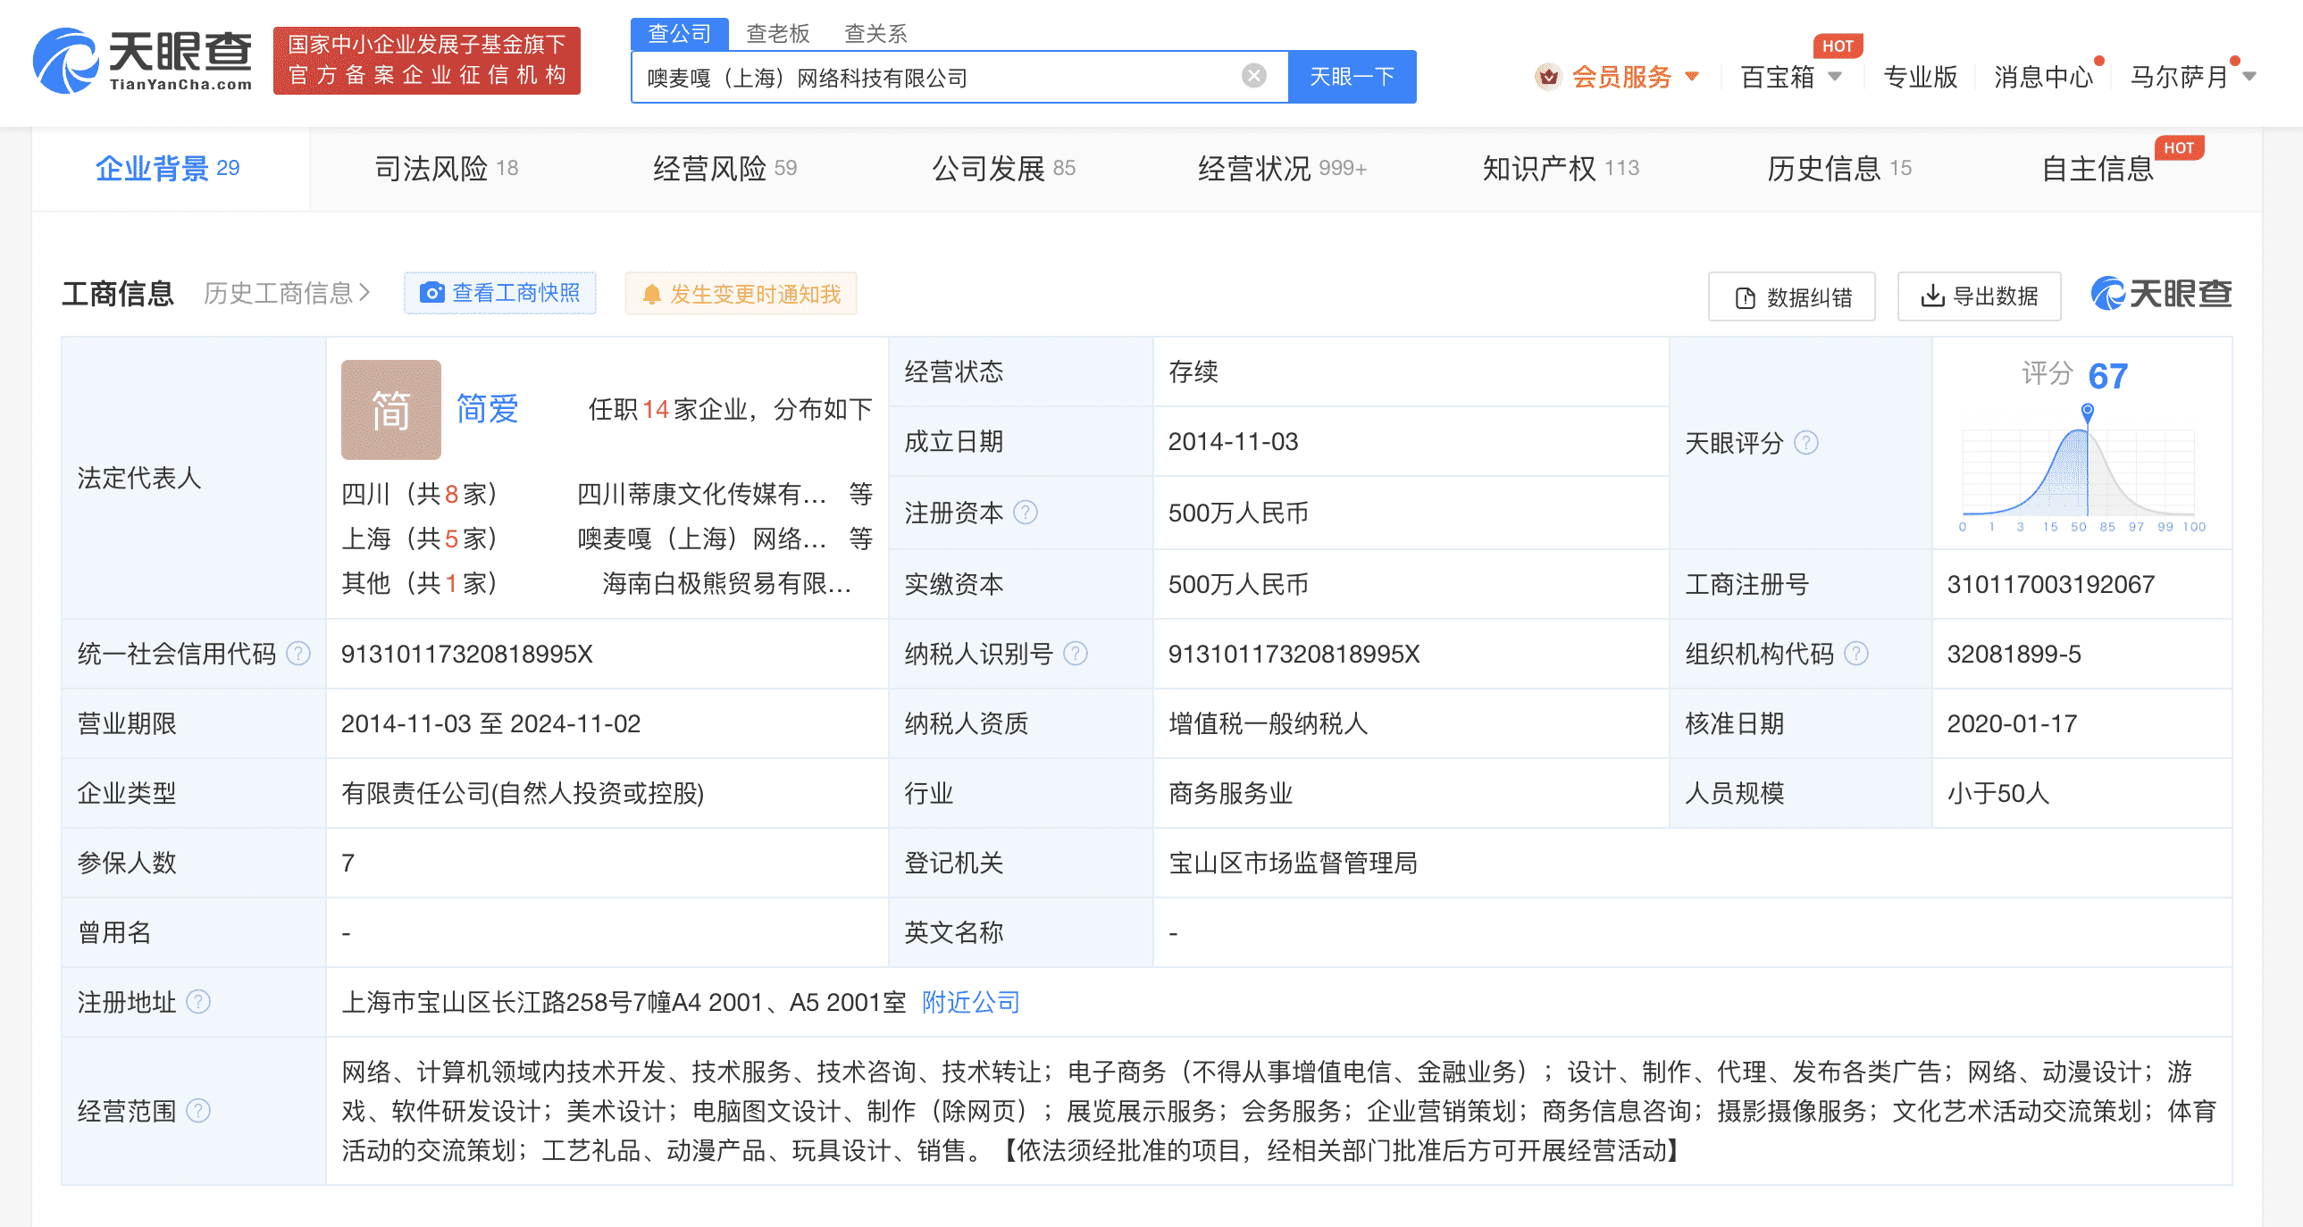The image size is (2303, 1227).
Task: Click the download icon on 导出数据
Action: pos(1933,296)
